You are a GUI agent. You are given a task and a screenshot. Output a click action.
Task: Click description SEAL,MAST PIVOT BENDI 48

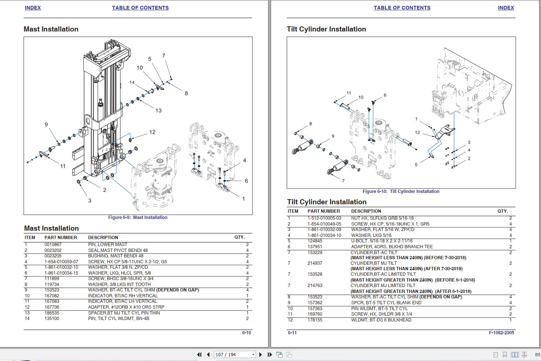118,250
